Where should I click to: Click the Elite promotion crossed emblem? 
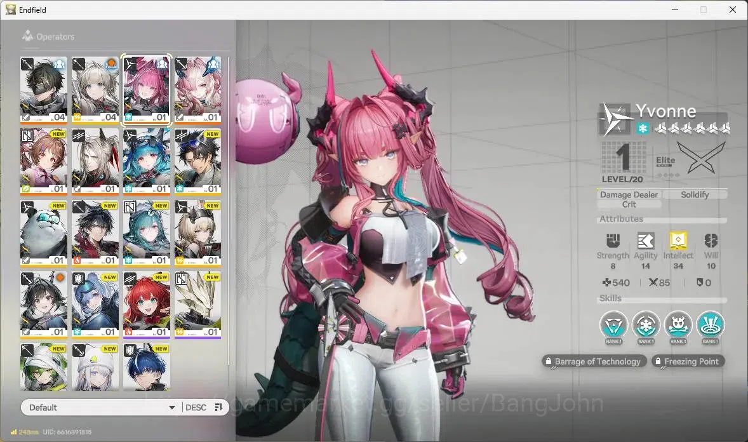[700, 159]
